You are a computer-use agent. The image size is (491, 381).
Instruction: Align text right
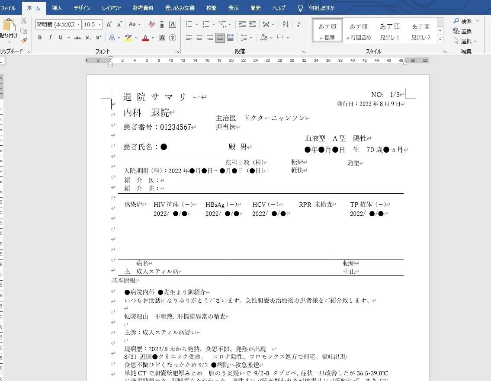(210, 38)
